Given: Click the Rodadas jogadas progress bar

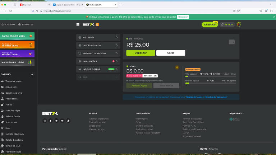Looking at the screenshot, I should pyautogui.click(x=210, y=83).
